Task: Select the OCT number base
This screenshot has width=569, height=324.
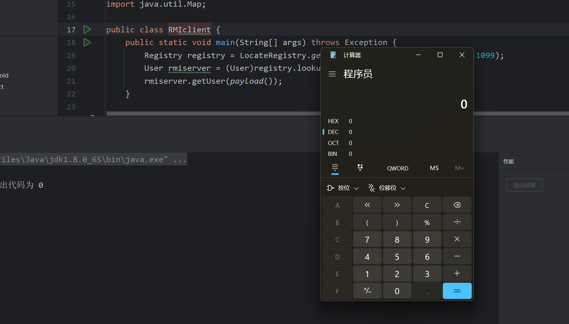Action: (x=333, y=143)
